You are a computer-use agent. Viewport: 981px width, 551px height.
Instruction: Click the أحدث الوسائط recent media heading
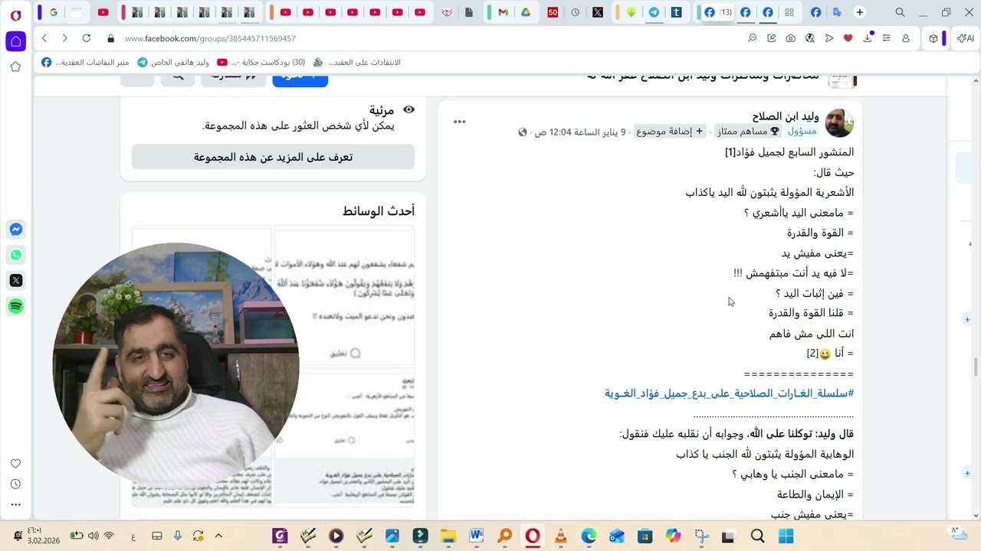pyautogui.click(x=379, y=211)
